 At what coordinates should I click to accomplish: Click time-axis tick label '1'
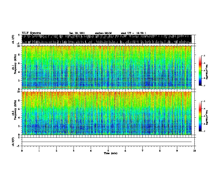click(39, 151)
